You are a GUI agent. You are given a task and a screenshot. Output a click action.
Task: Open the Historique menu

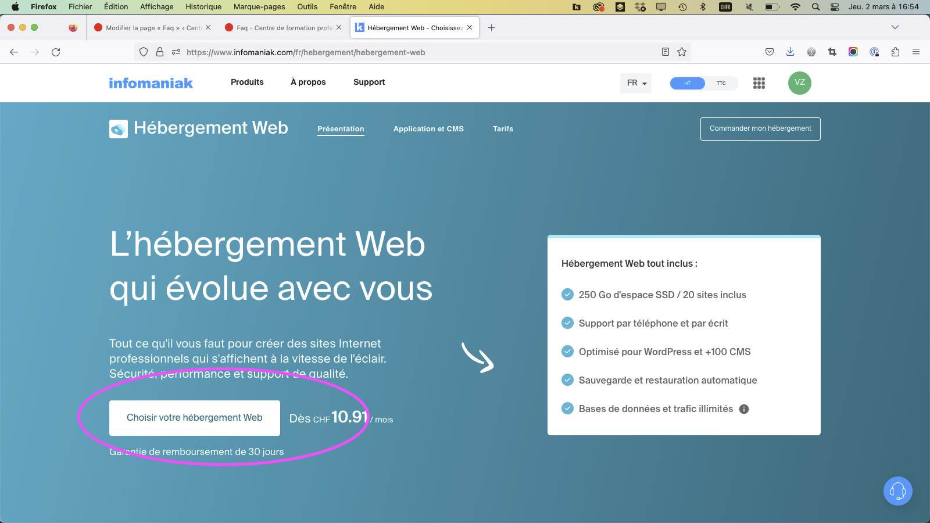coord(203,7)
